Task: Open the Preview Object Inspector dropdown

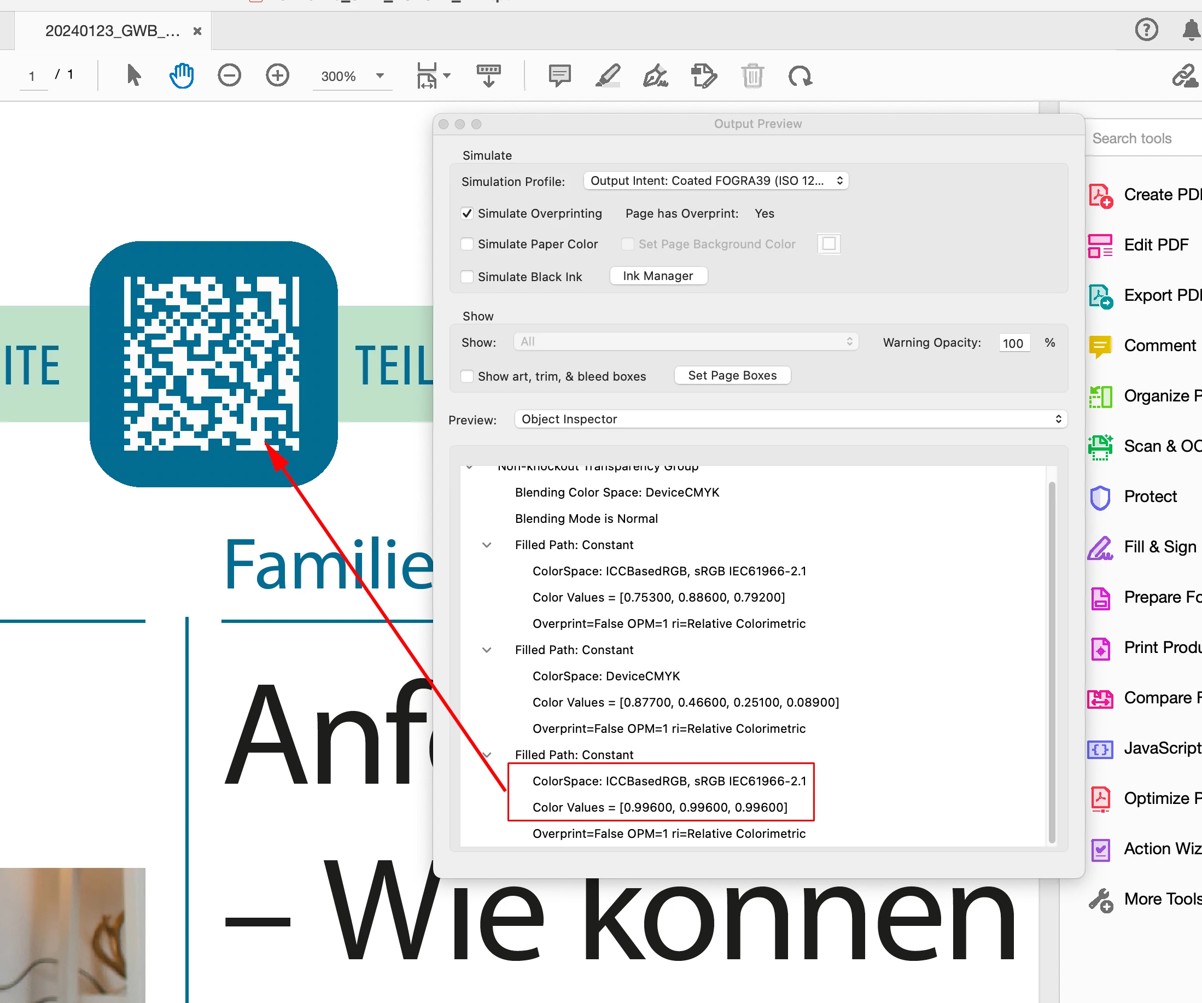Action: (x=790, y=419)
